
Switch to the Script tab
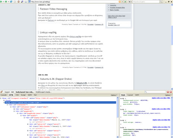point(23,95)
